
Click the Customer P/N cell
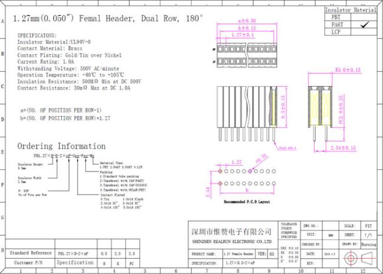tap(29, 263)
